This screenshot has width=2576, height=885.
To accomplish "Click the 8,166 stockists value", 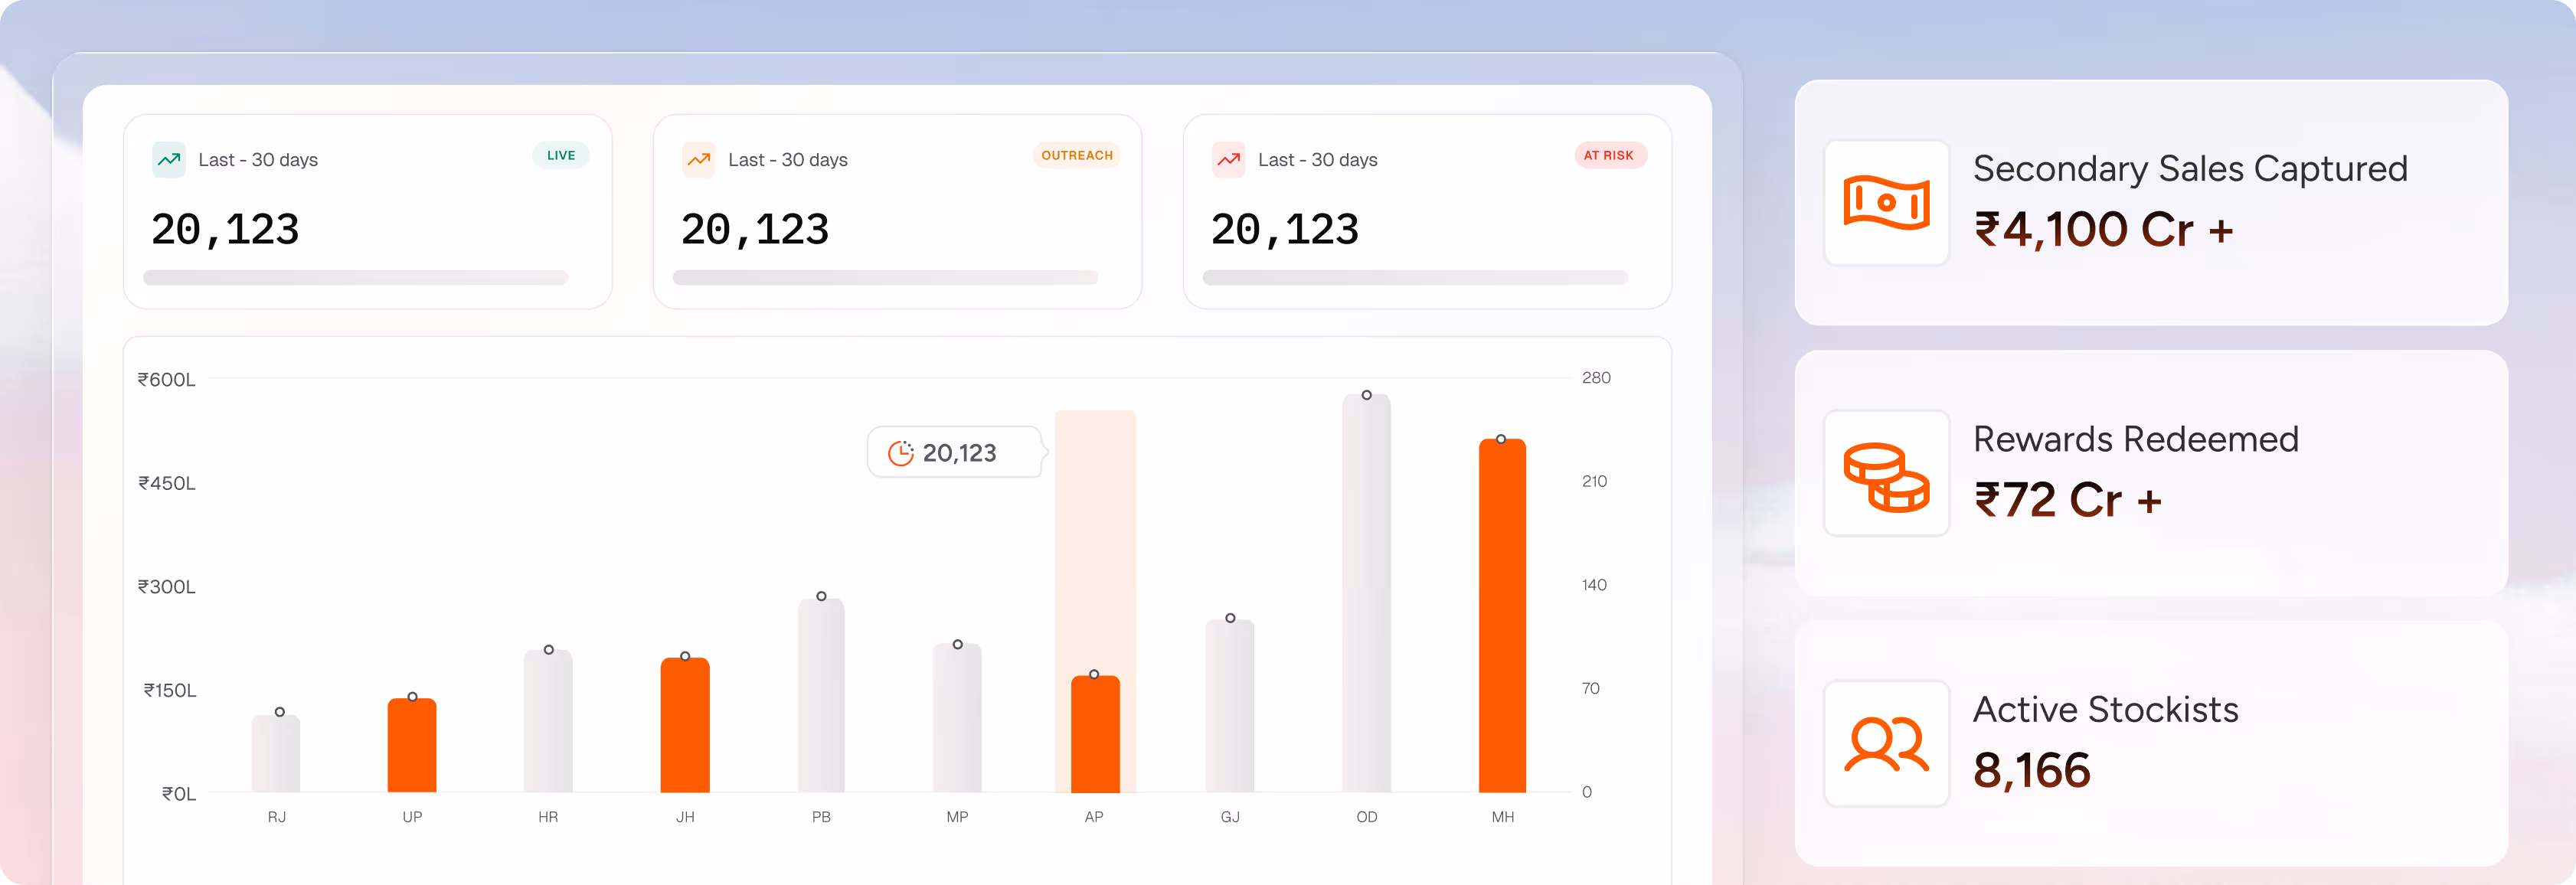I will point(2032,770).
